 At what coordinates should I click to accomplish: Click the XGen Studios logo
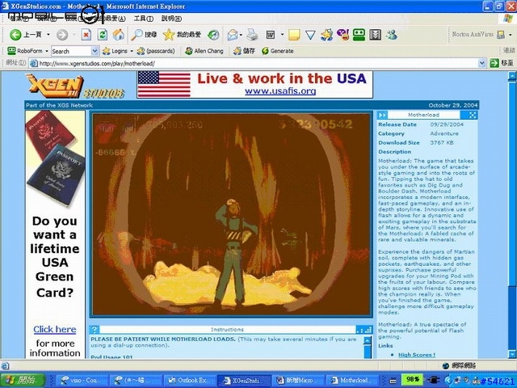pyautogui.click(x=75, y=86)
